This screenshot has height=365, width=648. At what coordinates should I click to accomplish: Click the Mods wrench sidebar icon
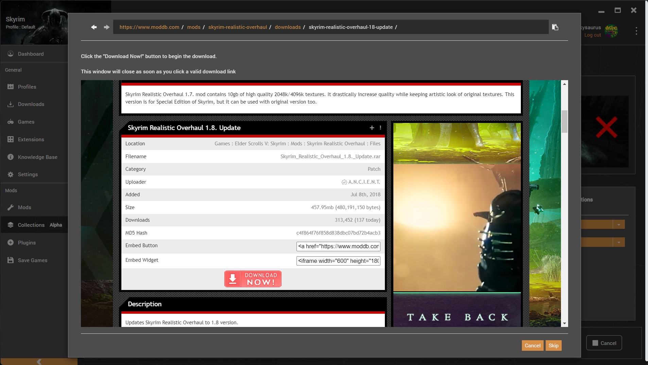(x=11, y=207)
